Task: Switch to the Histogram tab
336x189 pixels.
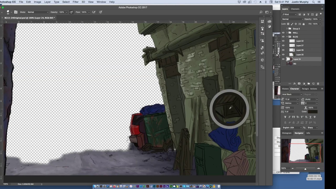Action: click(x=287, y=133)
